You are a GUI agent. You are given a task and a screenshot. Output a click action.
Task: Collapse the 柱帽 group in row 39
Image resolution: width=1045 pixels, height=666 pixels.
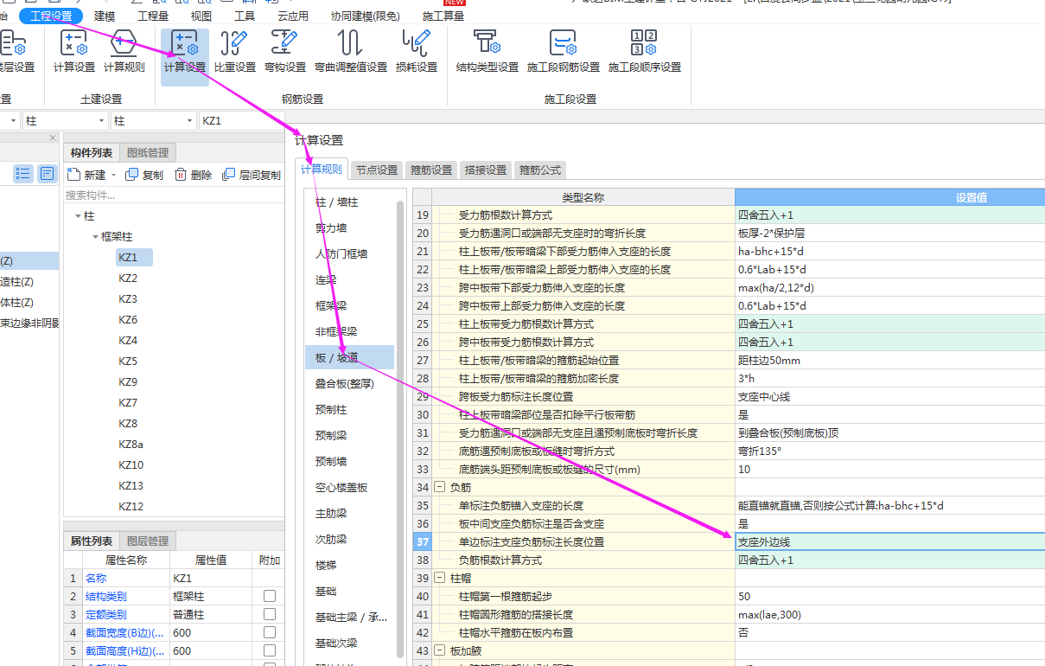pos(439,578)
